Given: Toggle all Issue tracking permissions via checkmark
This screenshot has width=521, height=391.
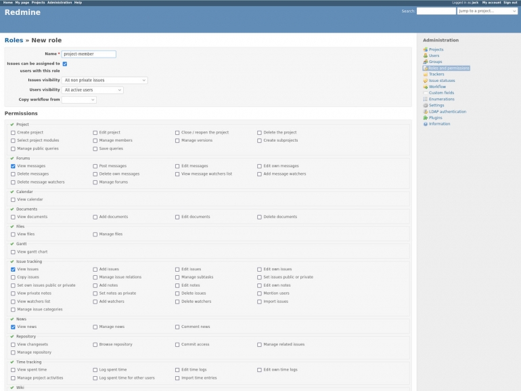Looking at the screenshot, I should point(12,262).
